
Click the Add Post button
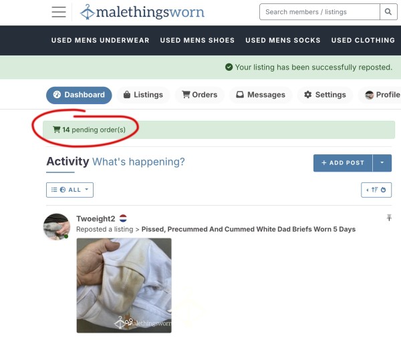pyautogui.click(x=343, y=163)
